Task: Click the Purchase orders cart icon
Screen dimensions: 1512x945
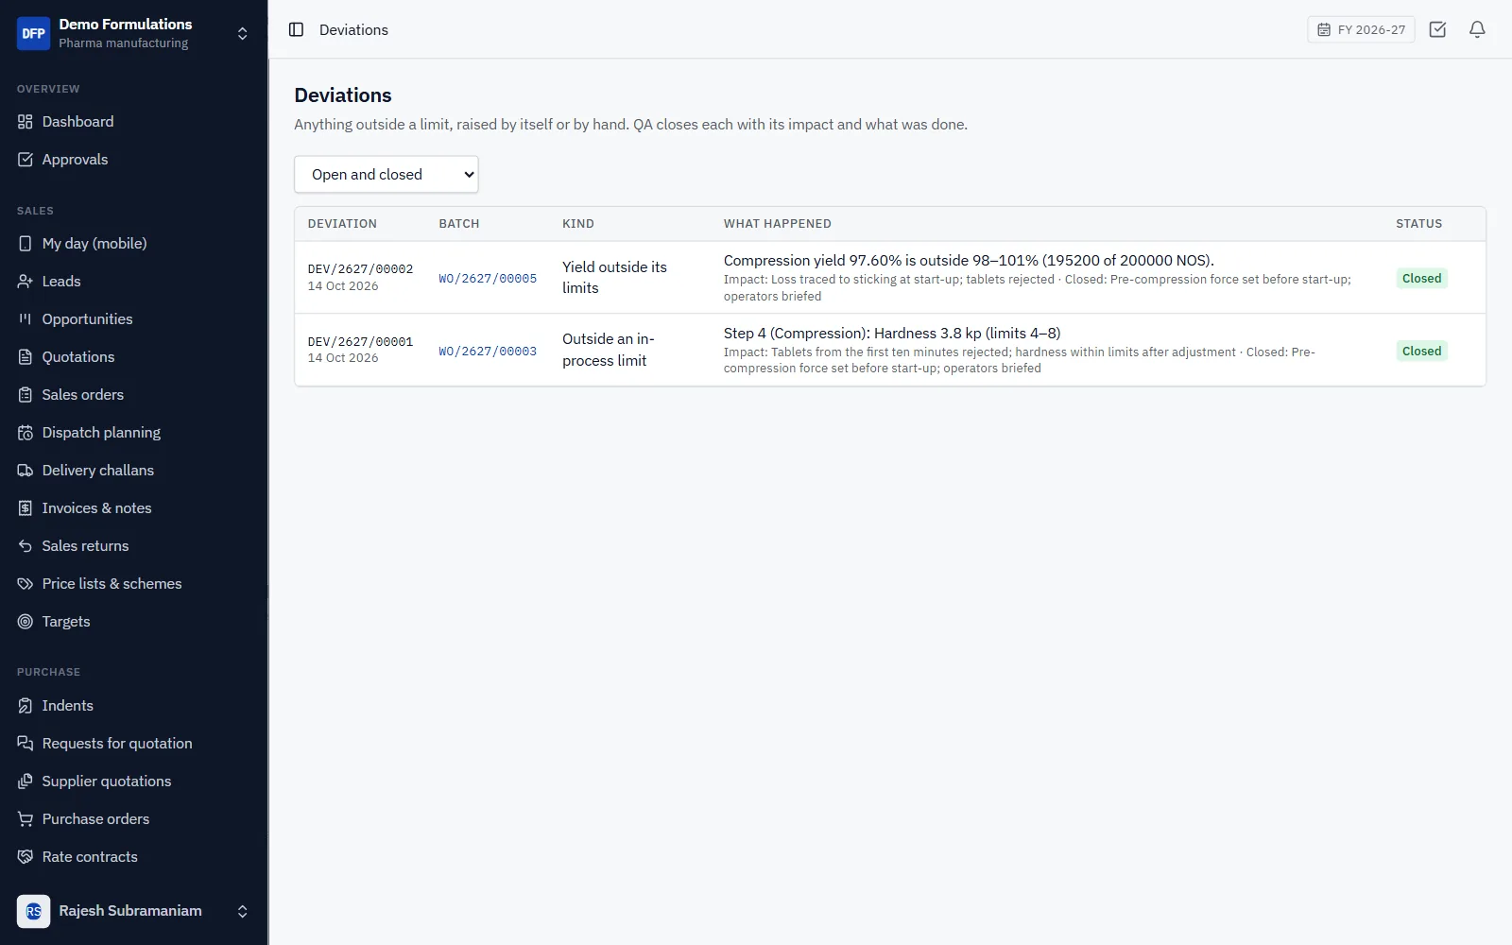Action: pyautogui.click(x=26, y=819)
